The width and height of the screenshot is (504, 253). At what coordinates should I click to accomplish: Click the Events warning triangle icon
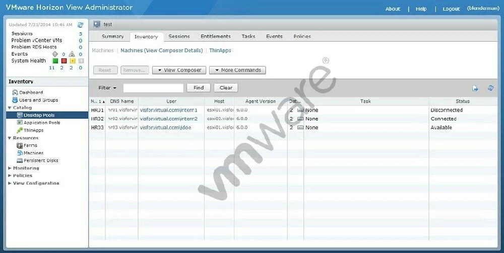(72, 54)
